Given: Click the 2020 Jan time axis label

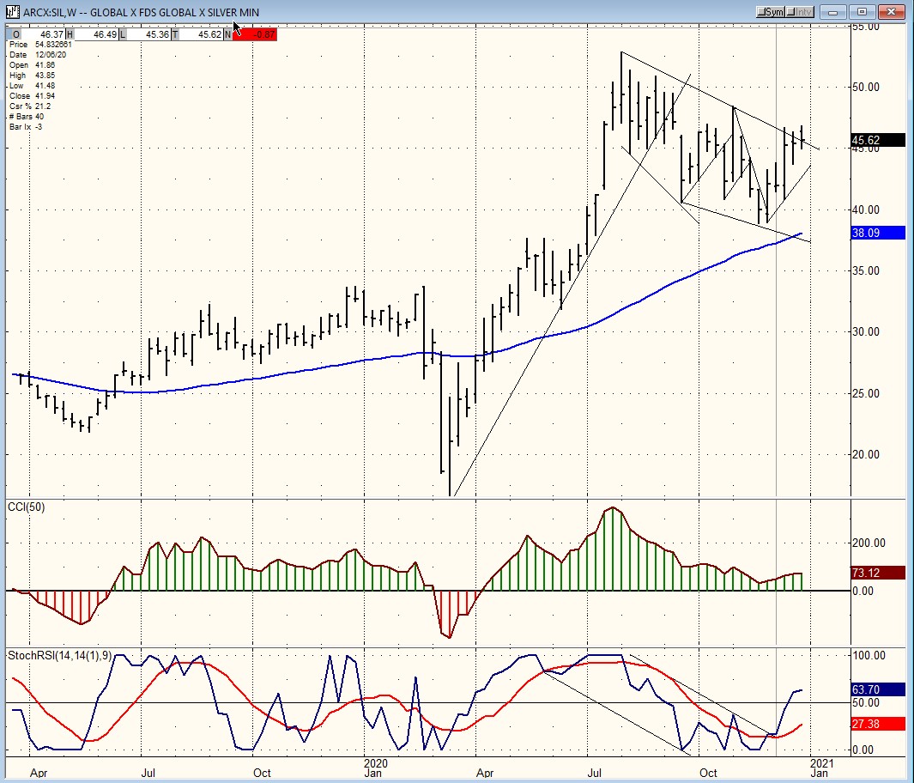Looking at the screenshot, I should click(375, 768).
